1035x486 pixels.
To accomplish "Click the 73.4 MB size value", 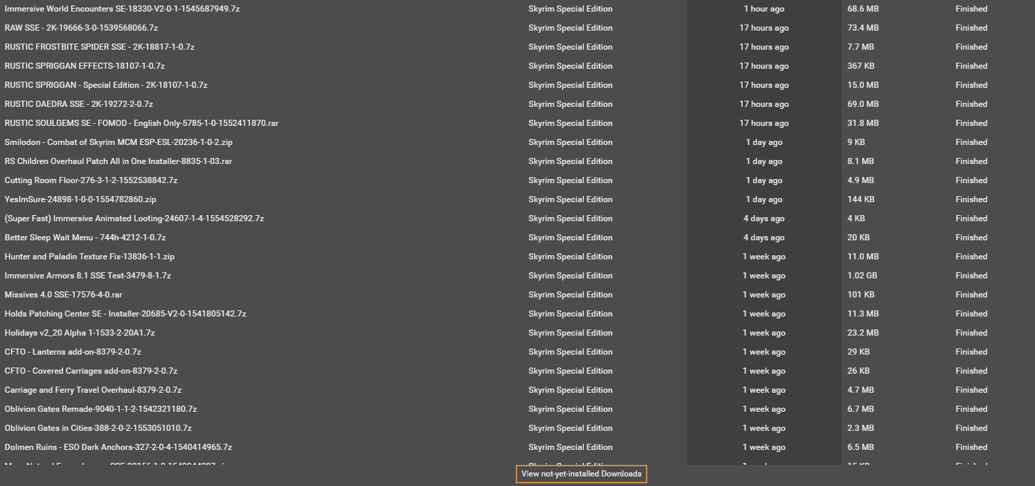I will (x=863, y=28).
